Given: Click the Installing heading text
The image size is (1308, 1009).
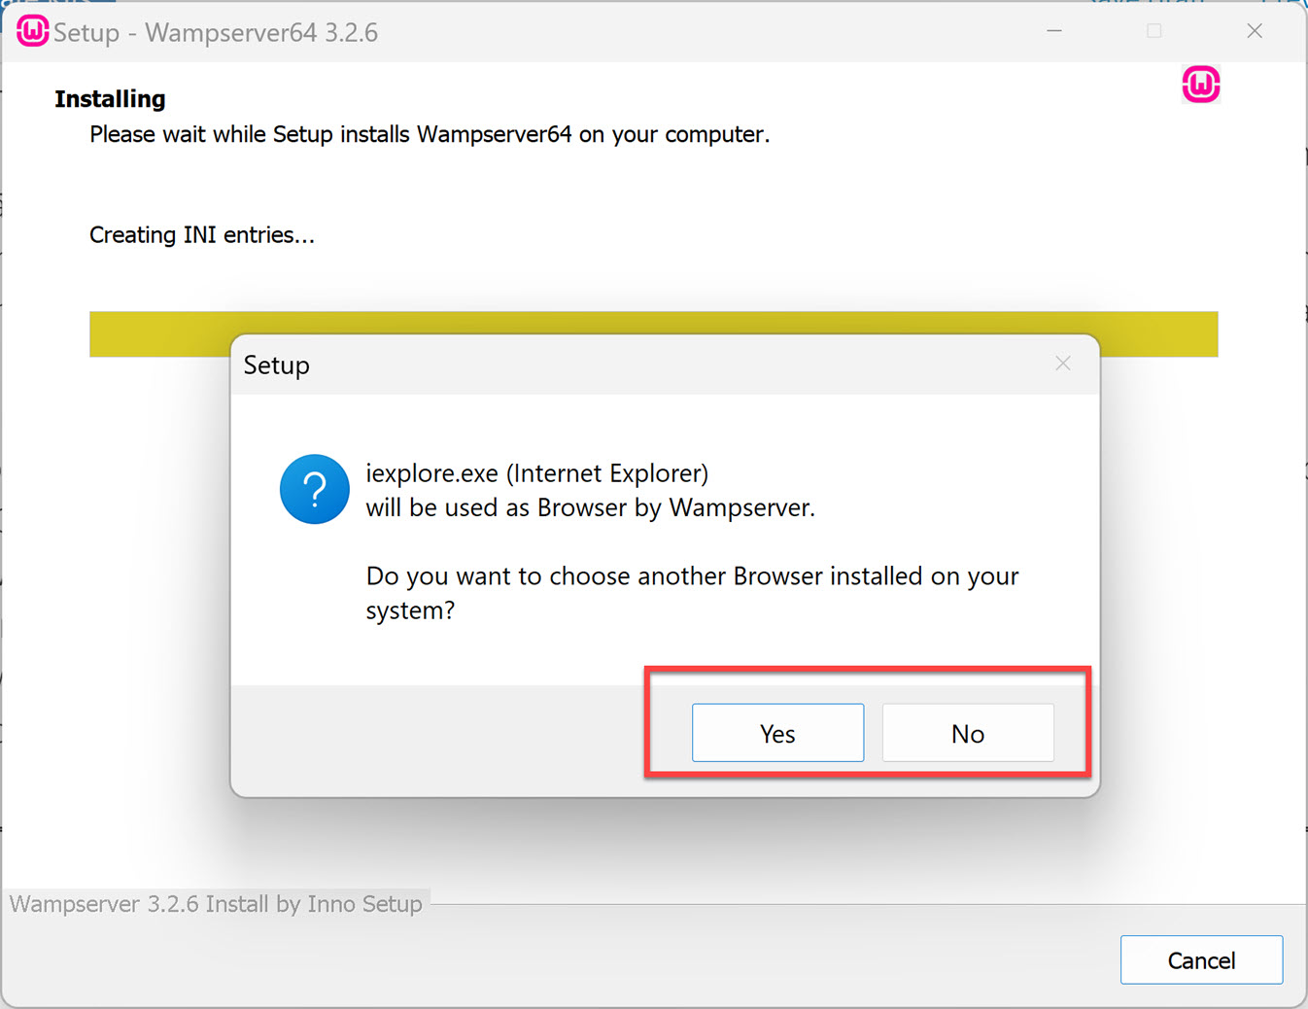Looking at the screenshot, I should pyautogui.click(x=109, y=98).
